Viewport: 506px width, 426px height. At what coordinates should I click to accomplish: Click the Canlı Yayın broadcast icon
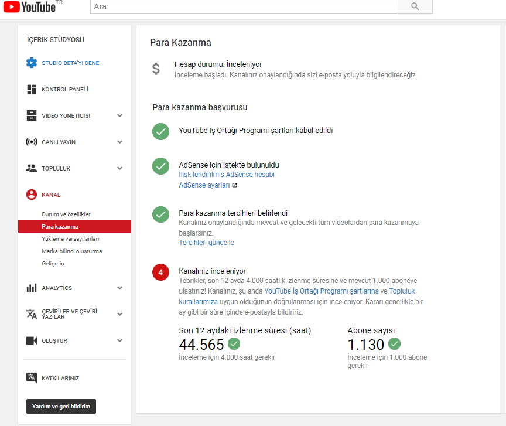click(x=31, y=142)
